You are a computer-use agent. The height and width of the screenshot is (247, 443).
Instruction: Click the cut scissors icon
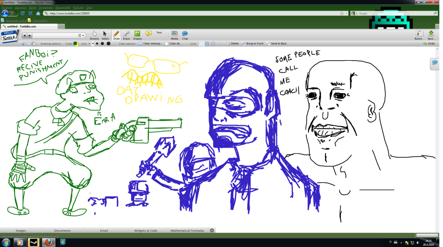(23, 44)
